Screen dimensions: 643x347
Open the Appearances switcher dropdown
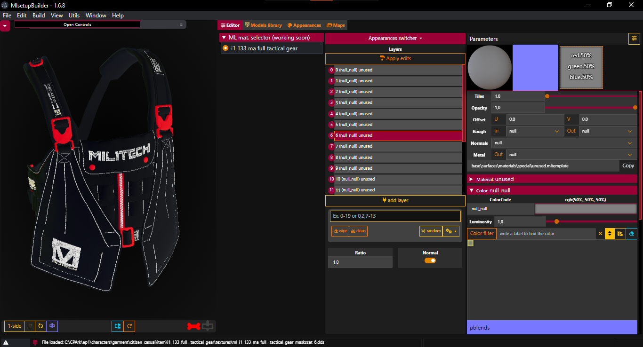tap(395, 38)
